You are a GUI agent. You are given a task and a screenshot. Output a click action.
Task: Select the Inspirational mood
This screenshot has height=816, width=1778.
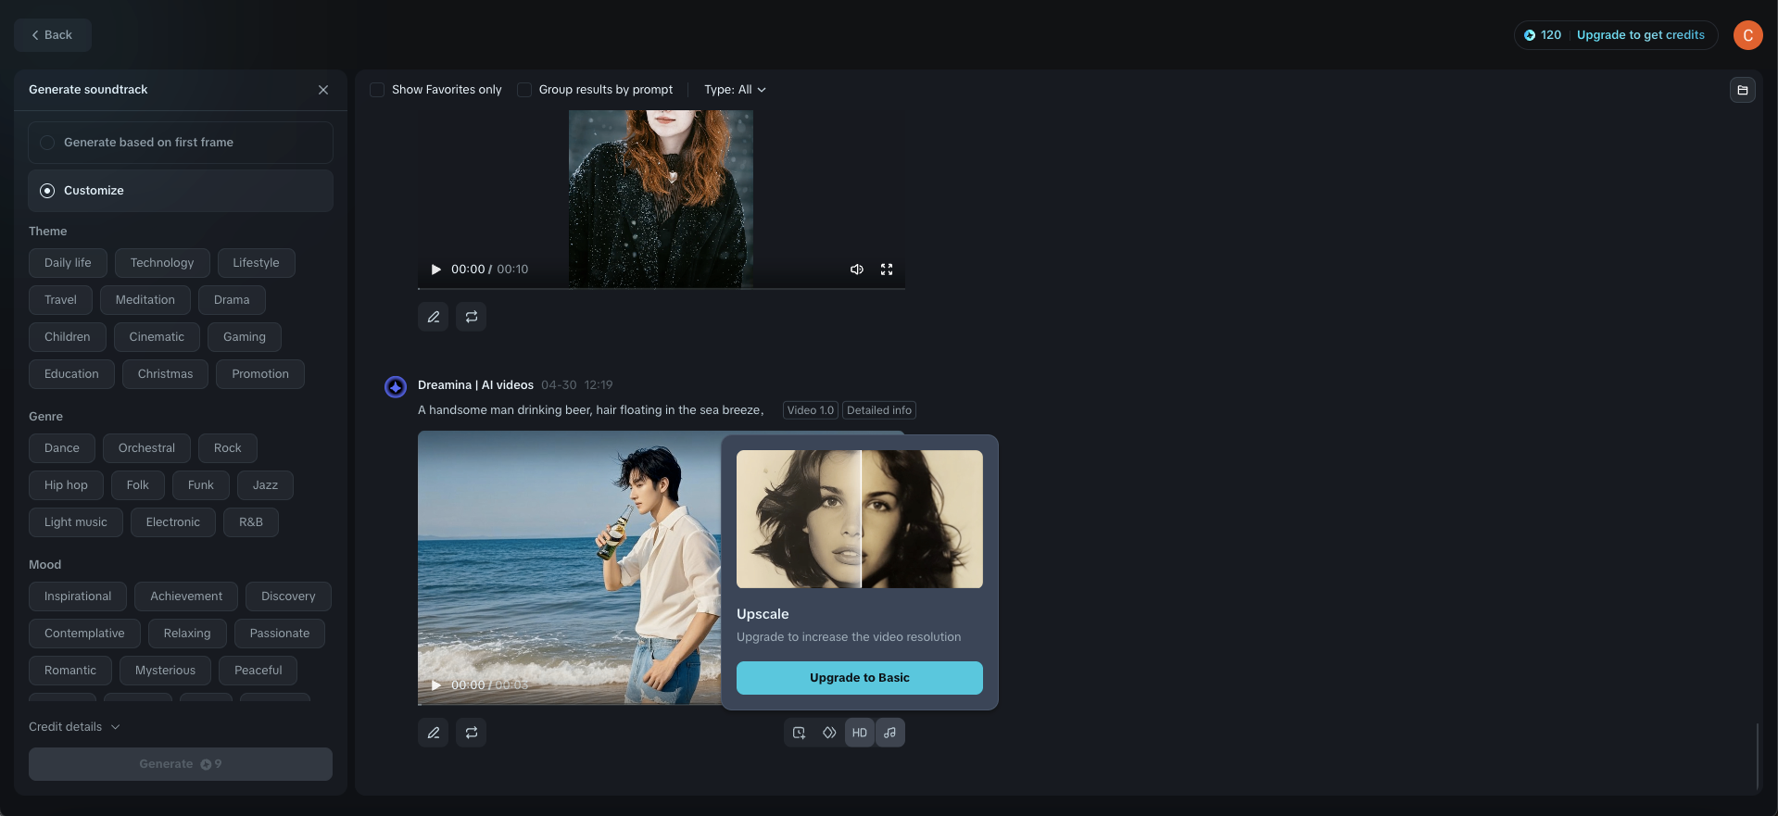click(x=78, y=596)
